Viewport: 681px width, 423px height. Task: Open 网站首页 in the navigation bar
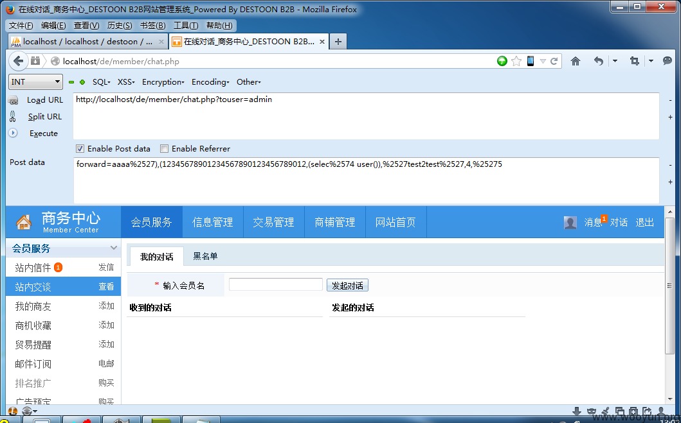(x=395, y=222)
